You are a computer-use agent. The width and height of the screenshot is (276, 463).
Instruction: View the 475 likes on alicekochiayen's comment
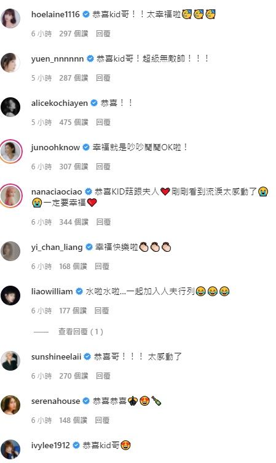(x=74, y=123)
